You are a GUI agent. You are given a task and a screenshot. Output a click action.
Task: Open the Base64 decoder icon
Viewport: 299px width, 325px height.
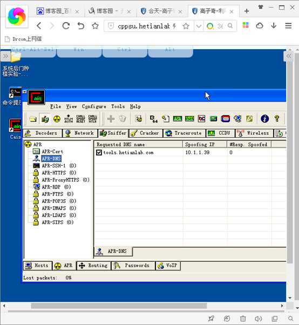pos(153,119)
